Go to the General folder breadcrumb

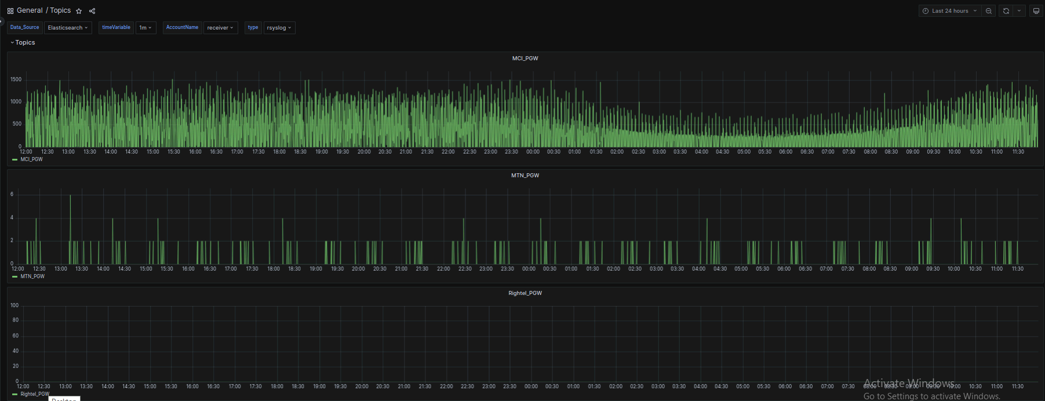pos(30,10)
